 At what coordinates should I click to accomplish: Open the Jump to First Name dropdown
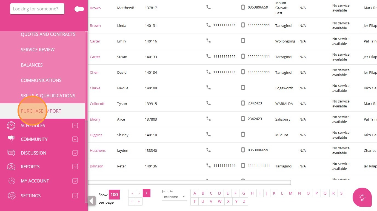tap(174, 197)
